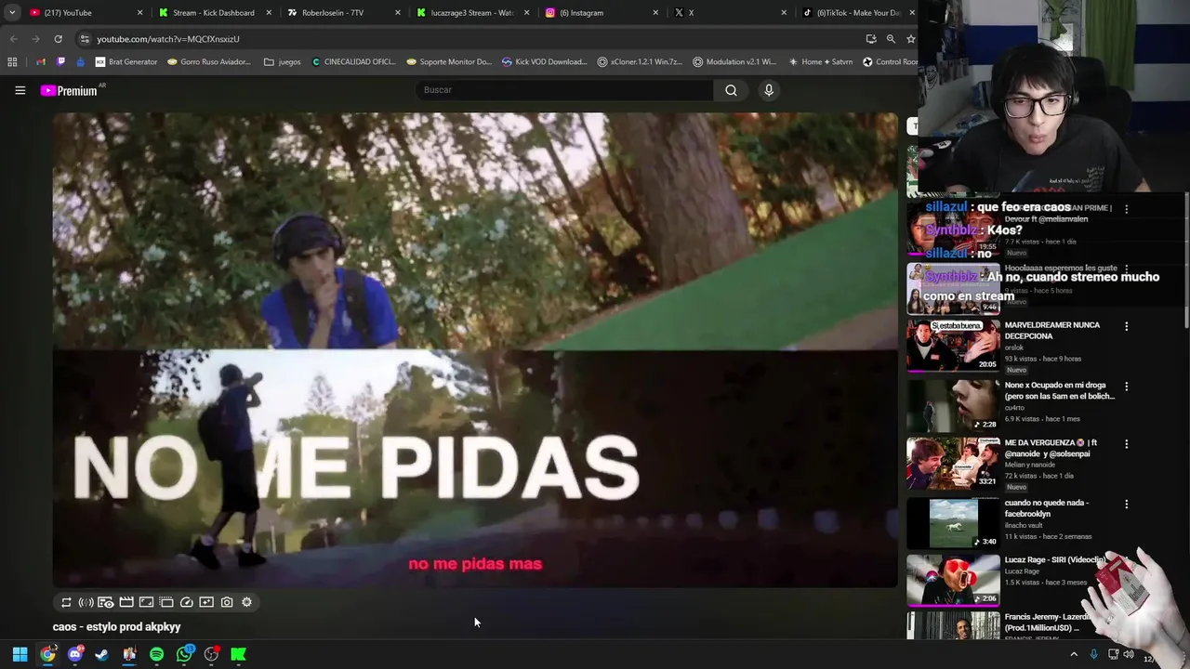
Task: Switch to the (217) YouTube tab
Action: (x=84, y=13)
